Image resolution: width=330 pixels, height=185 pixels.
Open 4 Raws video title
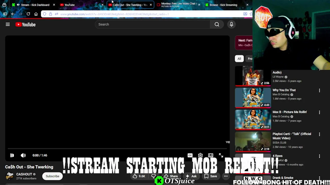click(x=277, y=156)
